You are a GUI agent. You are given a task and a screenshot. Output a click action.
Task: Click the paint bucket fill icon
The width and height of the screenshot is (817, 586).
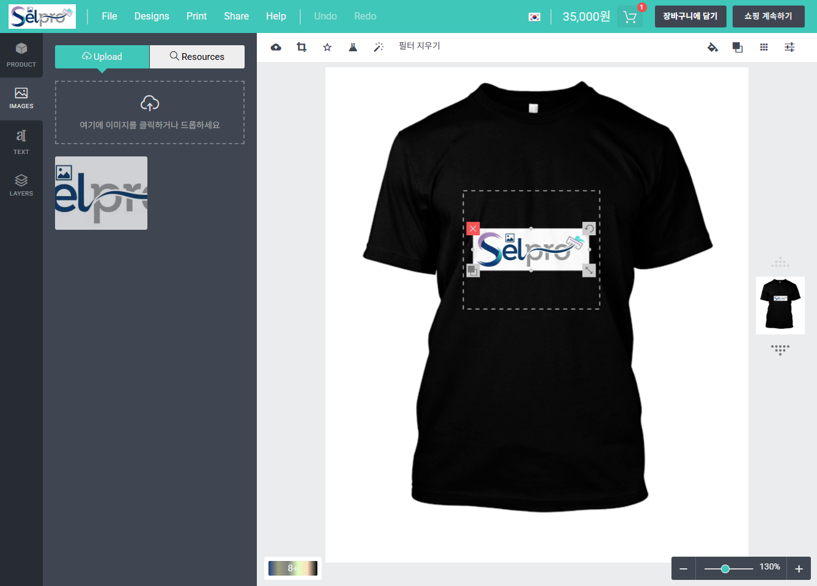[x=712, y=47]
